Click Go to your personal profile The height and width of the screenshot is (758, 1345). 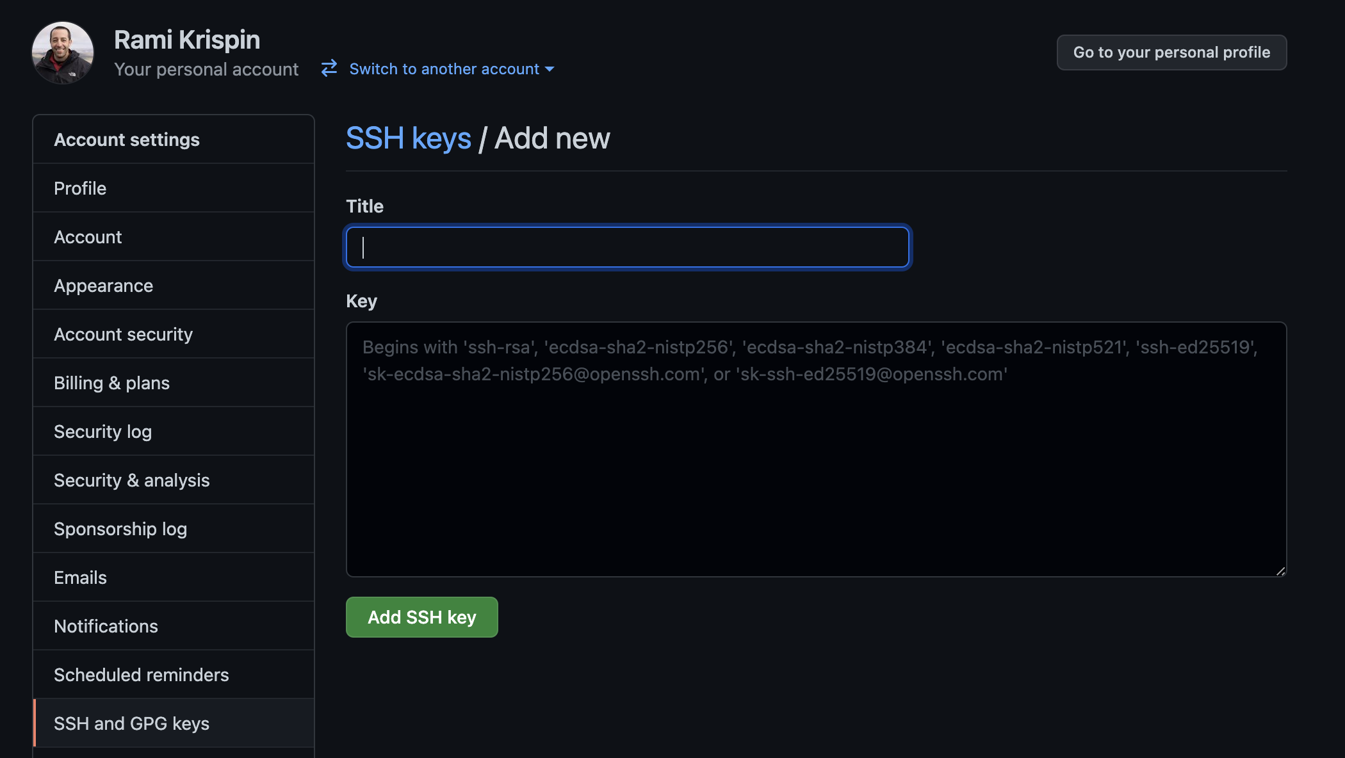[x=1171, y=52]
